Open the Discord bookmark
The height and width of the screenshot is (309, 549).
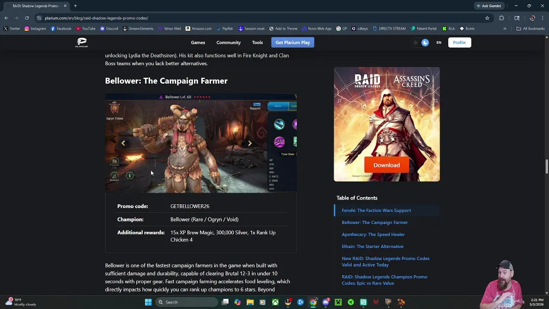tap(109, 29)
